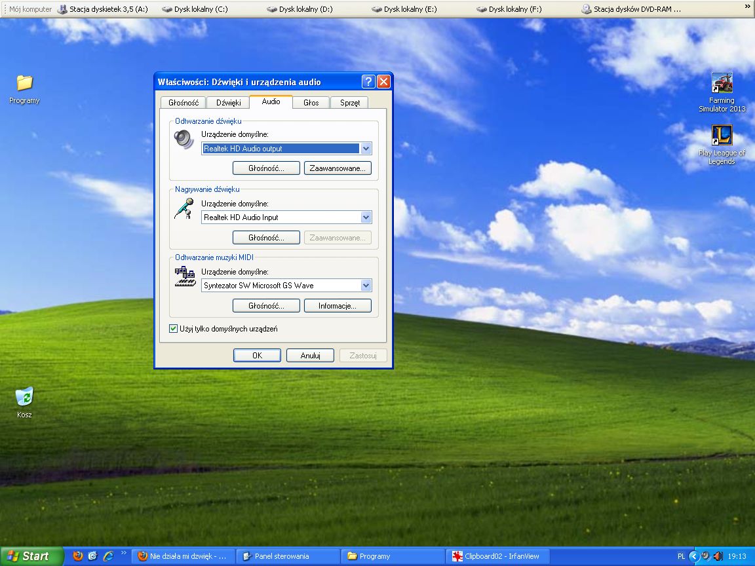Open Dysk lokalny (D:) from toolbar

click(x=300, y=9)
